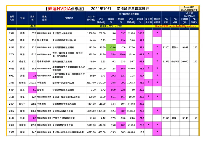Select stock code 6117
The height and width of the screenshot is (144, 204).
click(12, 118)
